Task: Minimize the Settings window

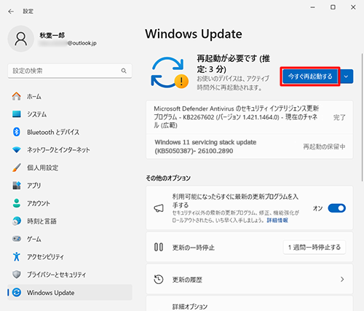Action: (312, 7)
